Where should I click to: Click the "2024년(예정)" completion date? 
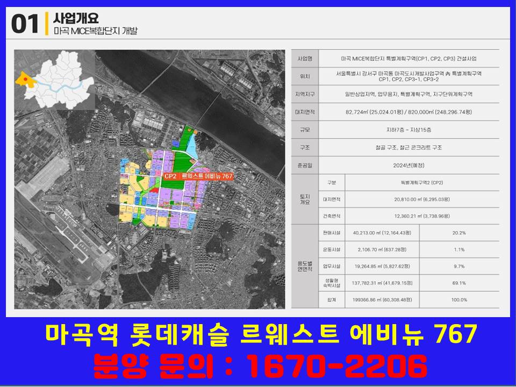click(x=408, y=165)
